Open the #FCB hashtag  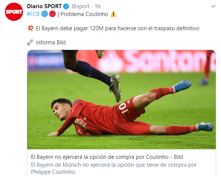(x=33, y=14)
